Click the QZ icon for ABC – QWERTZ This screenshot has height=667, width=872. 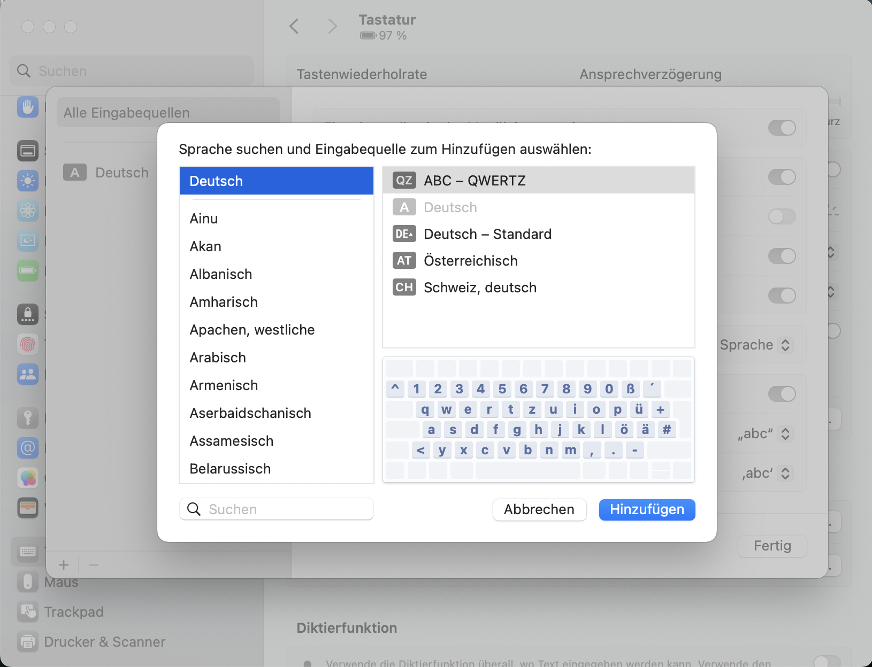click(x=404, y=180)
